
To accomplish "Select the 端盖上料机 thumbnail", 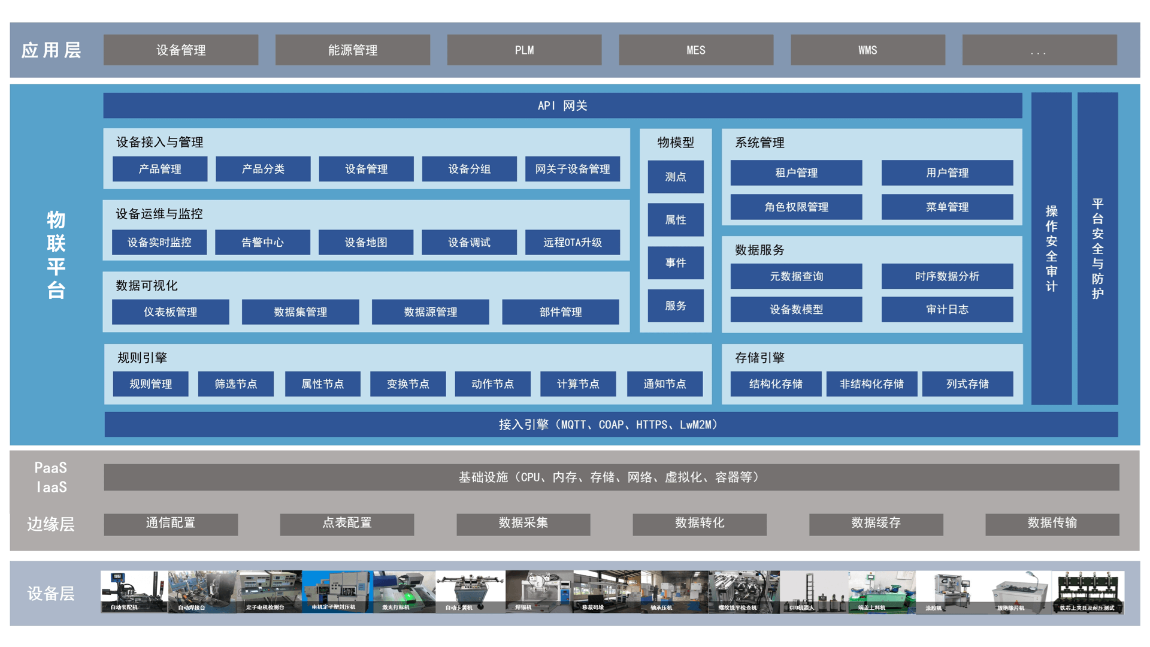I will click(882, 591).
